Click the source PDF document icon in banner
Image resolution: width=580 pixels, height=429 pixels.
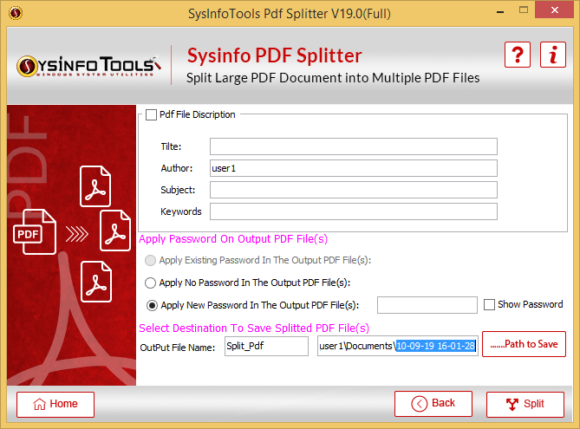tap(35, 232)
